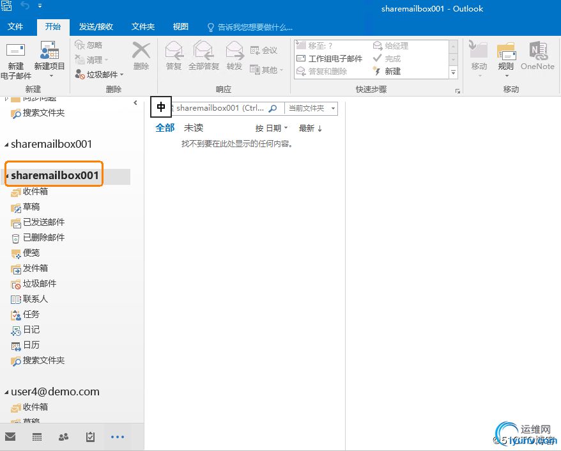Viewport: 561px width, 451px height.
Task: Click Reply All (全部答复) icon
Action: click(204, 50)
